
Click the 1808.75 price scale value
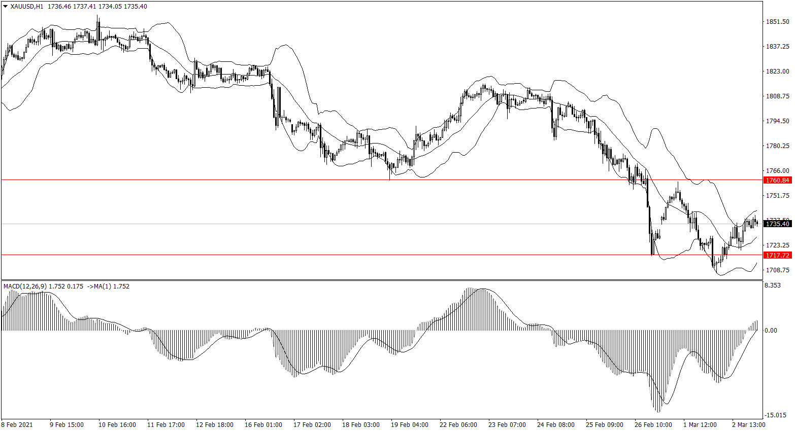(x=777, y=96)
